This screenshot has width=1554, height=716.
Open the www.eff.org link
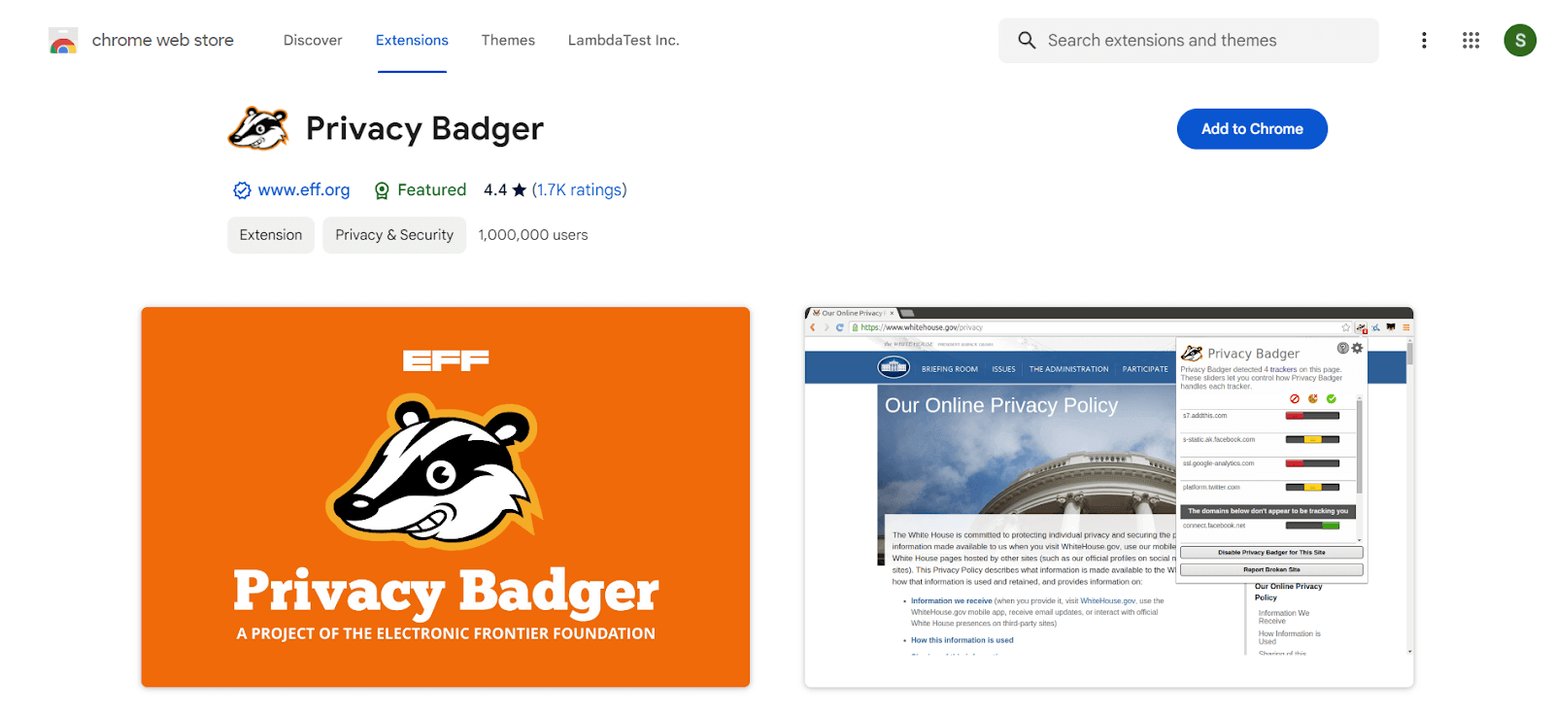[304, 189]
